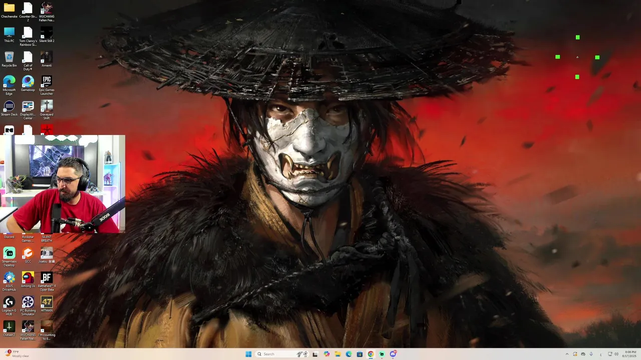Viewport: 641px width, 360px height.
Task: Select the Epic Games Launcher shortcut
Action: coord(47,85)
